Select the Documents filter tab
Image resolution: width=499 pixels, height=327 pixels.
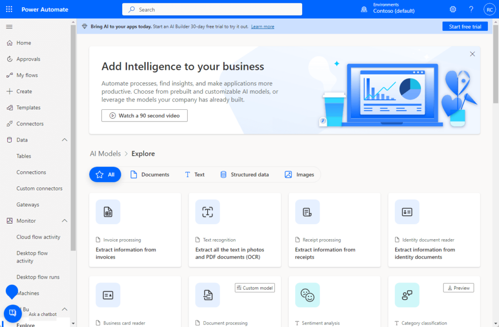coord(150,174)
